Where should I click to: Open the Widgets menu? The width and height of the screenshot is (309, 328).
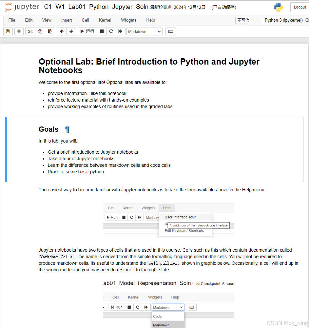click(129, 20)
